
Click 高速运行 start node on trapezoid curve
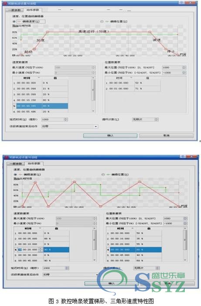[48, 32]
